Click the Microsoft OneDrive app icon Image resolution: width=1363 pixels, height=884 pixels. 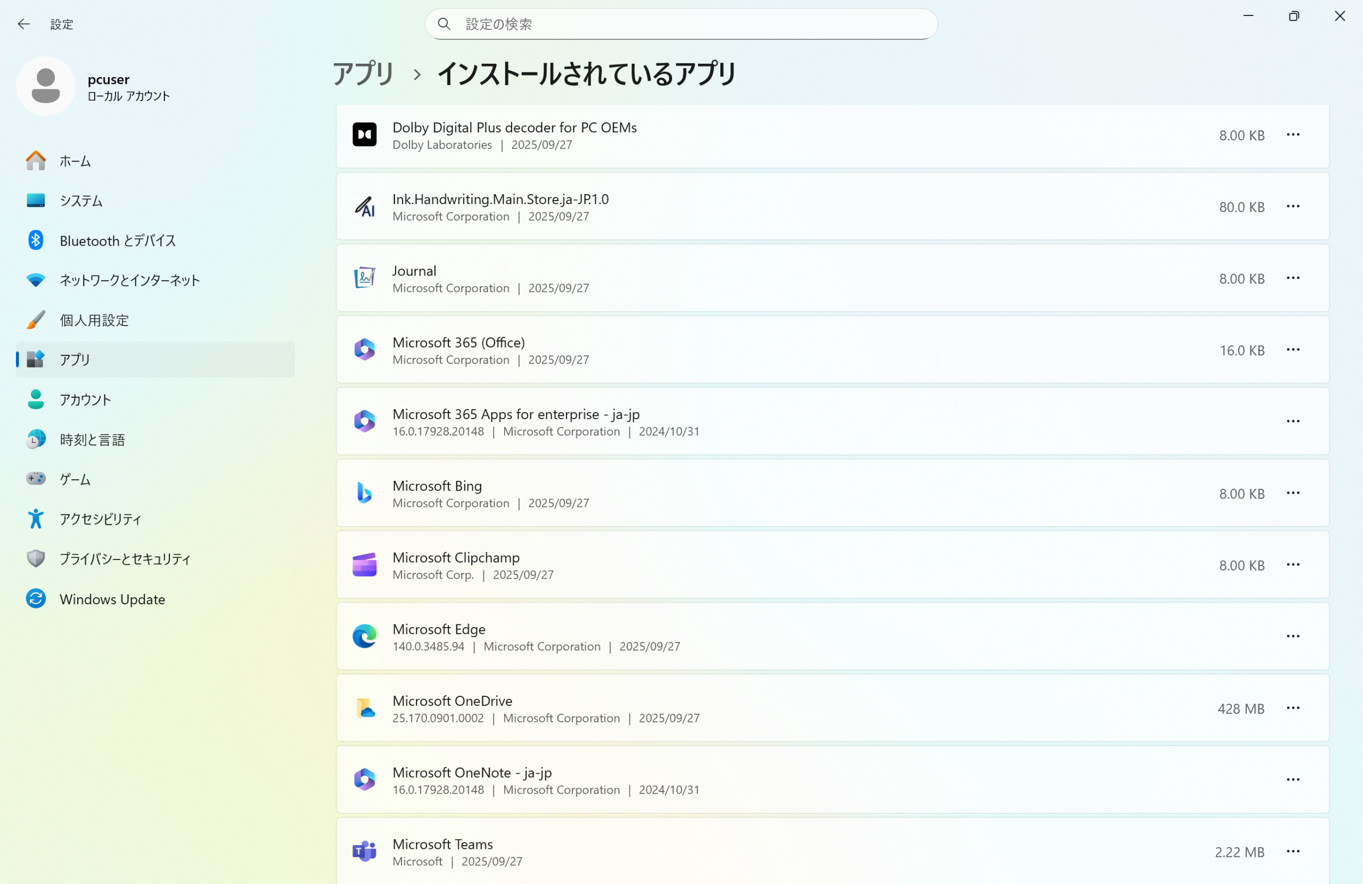364,708
